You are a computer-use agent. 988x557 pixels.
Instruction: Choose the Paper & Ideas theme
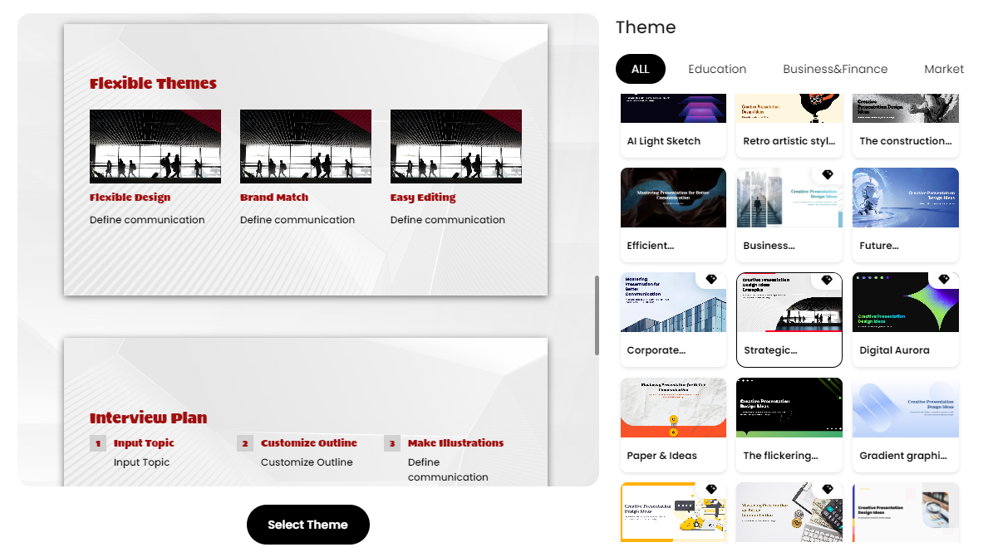tap(673, 425)
